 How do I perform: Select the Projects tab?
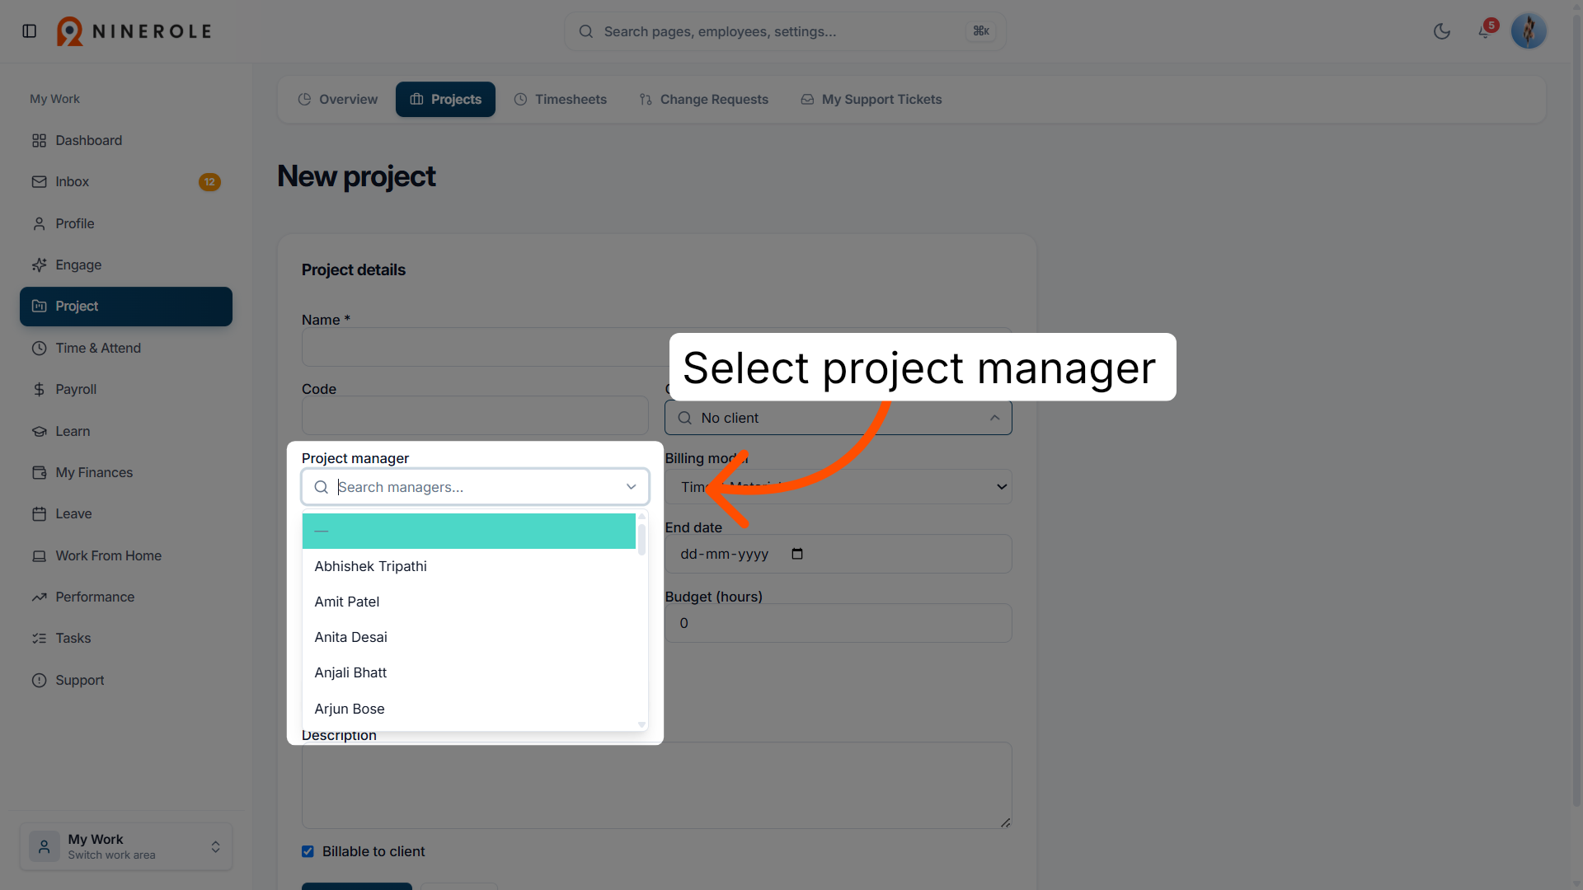pos(445,100)
